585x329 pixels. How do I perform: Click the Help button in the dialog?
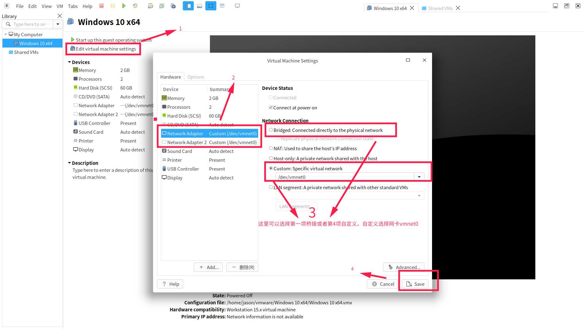(170, 284)
